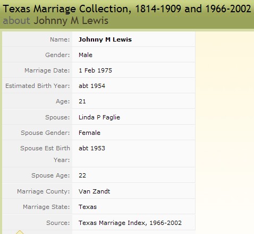Click the yellow diamond icon below Source
This screenshot has width=254, height=234.
[20, 232]
